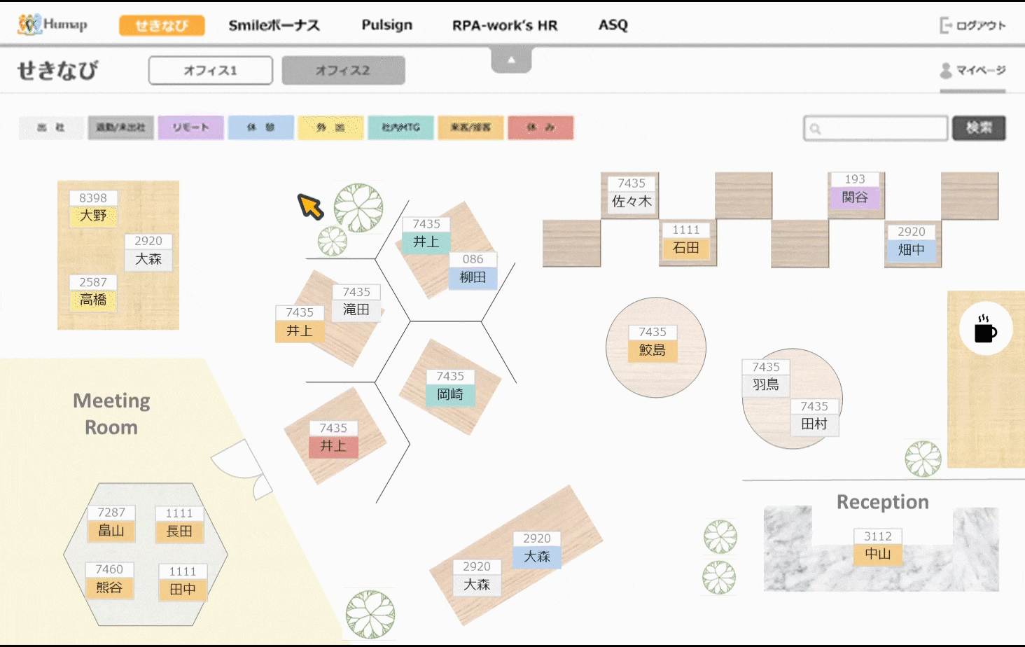The height and width of the screenshot is (647, 1025).
Task: Toggle the purple リモート status filter
Action: click(x=190, y=127)
